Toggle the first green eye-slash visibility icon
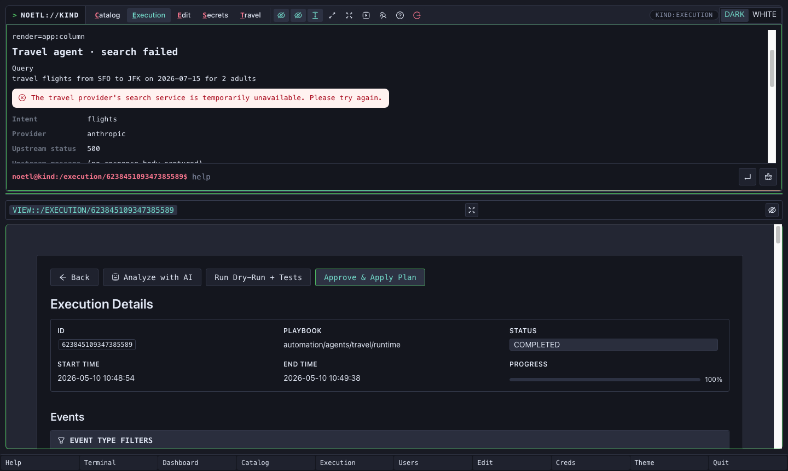 tap(281, 15)
